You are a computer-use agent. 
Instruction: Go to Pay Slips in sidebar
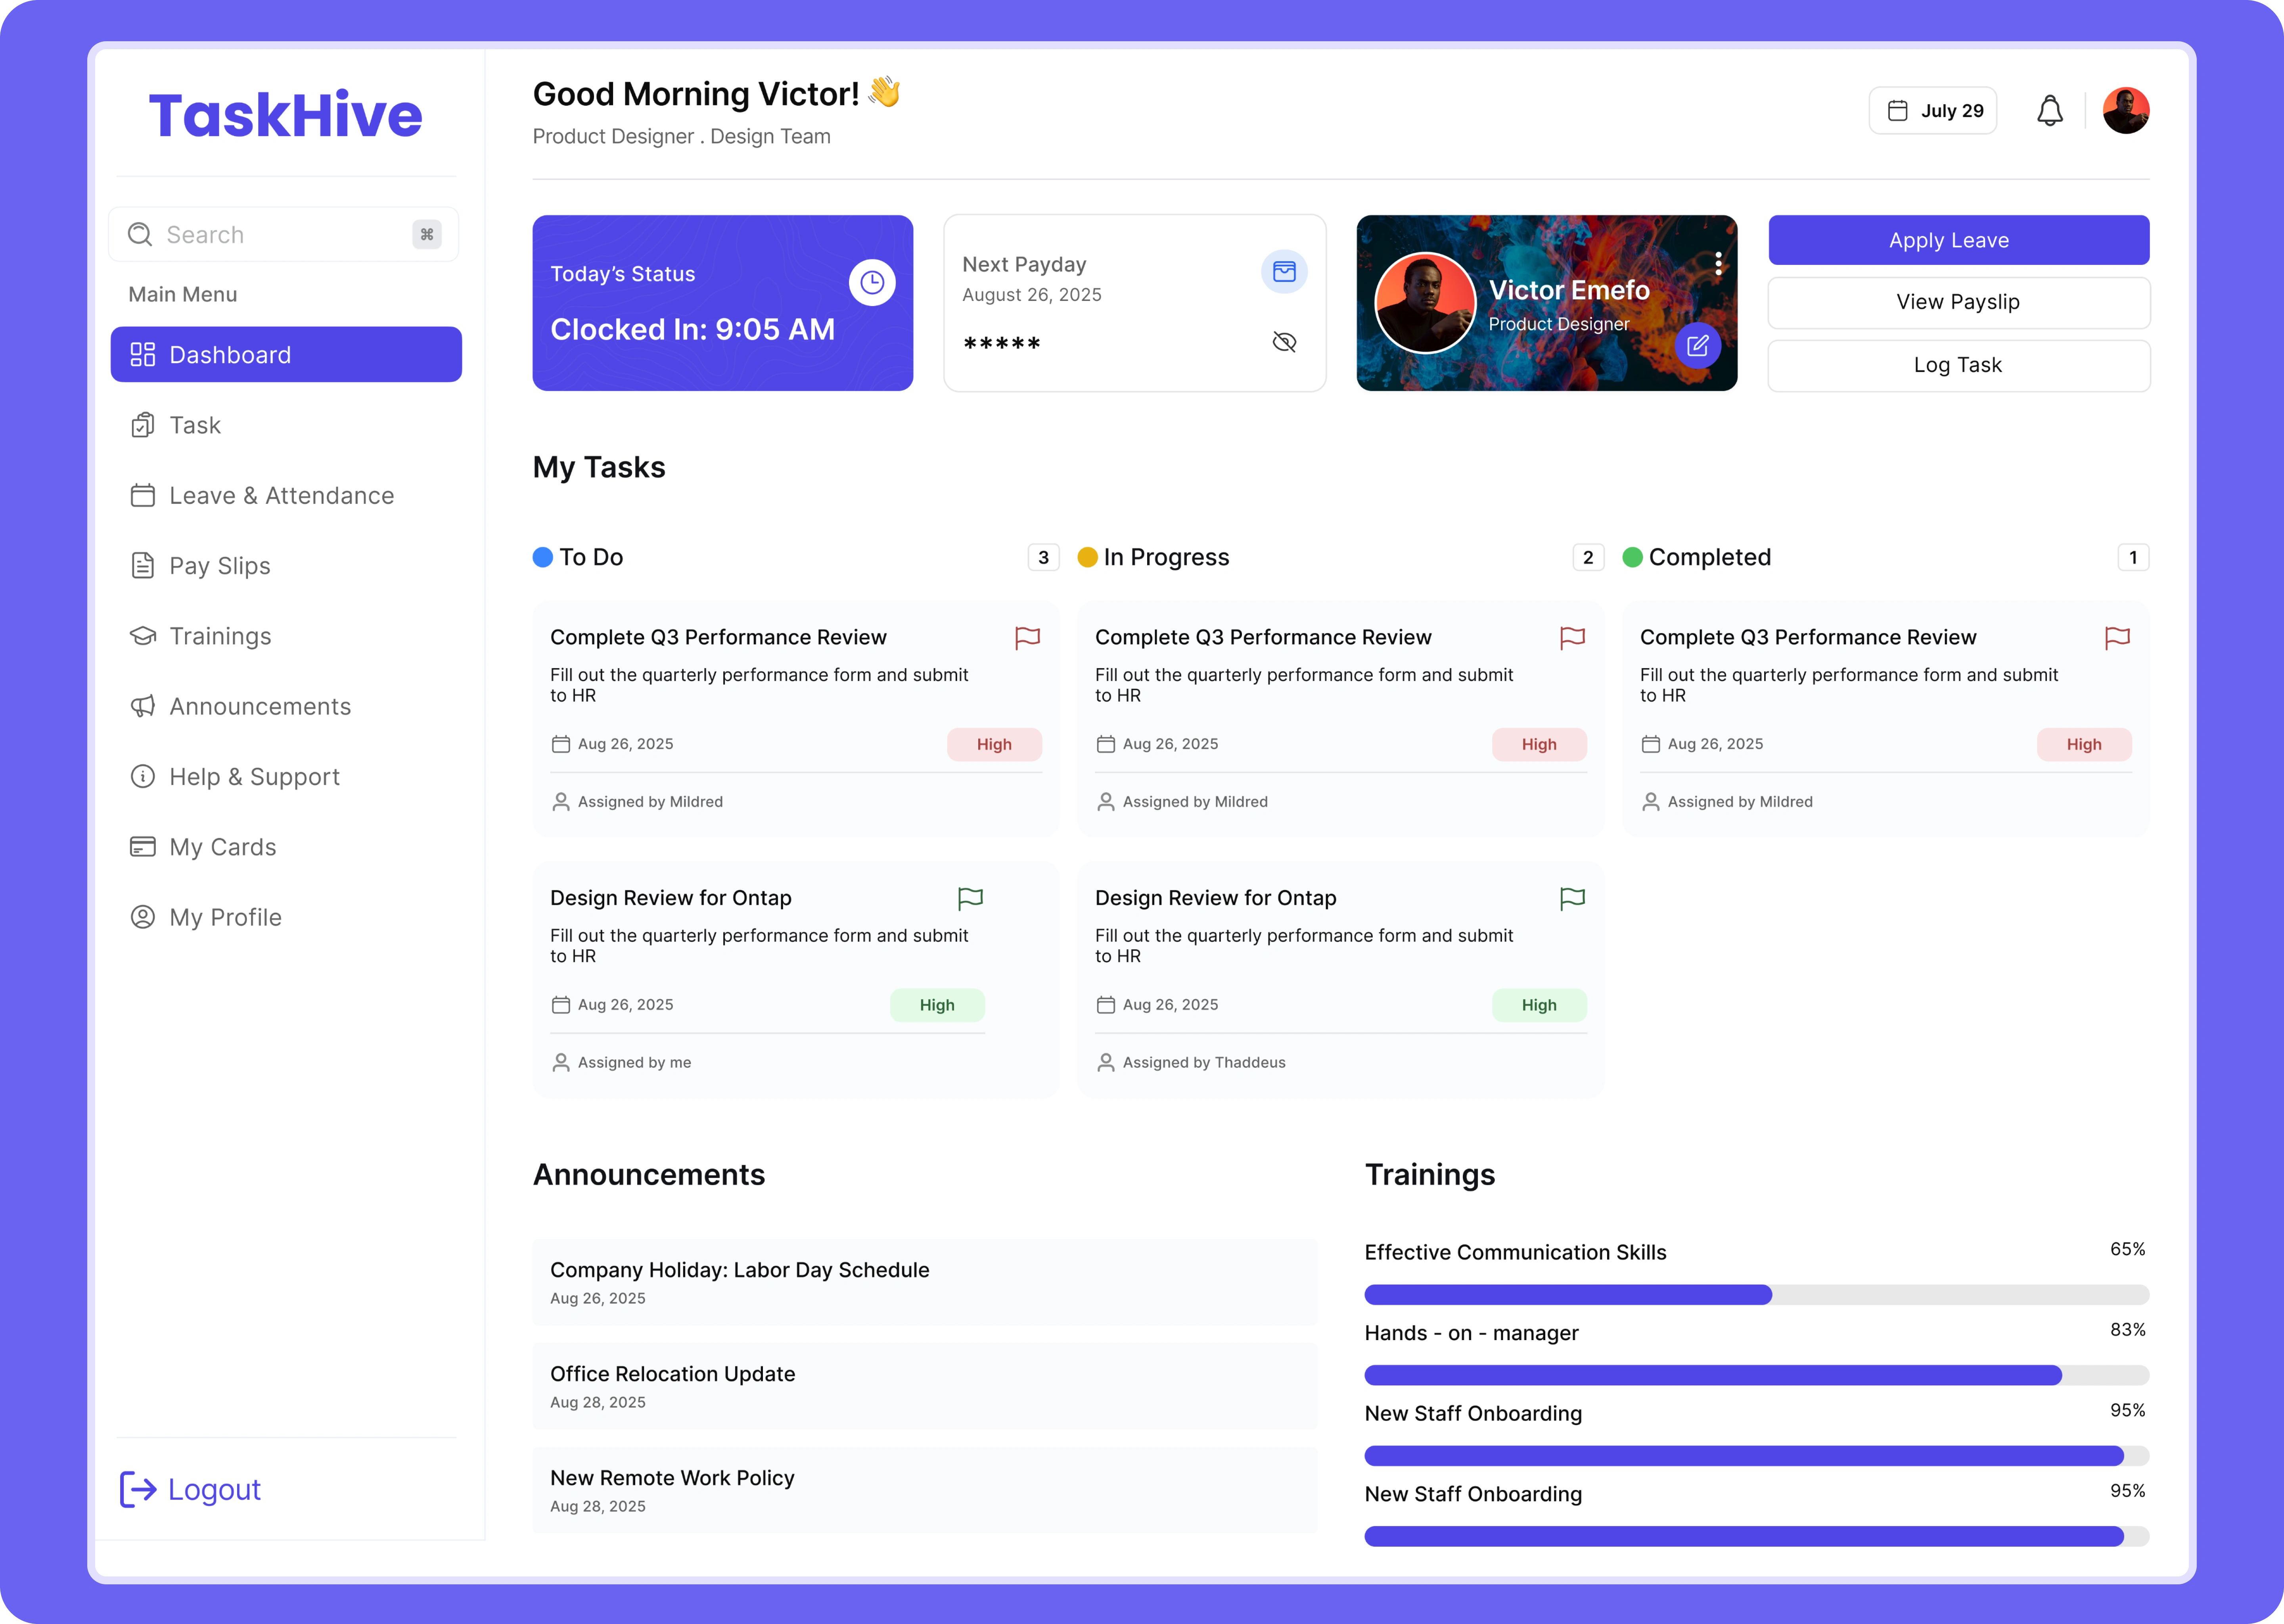coord(220,566)
